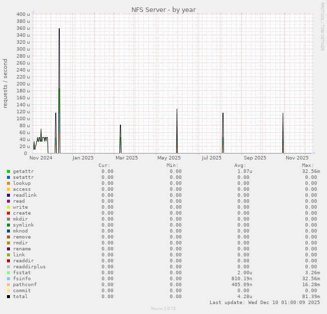Screen dimensions: 327x314
Task: Click the 'Cur:' column header
Action: (105, 165)
